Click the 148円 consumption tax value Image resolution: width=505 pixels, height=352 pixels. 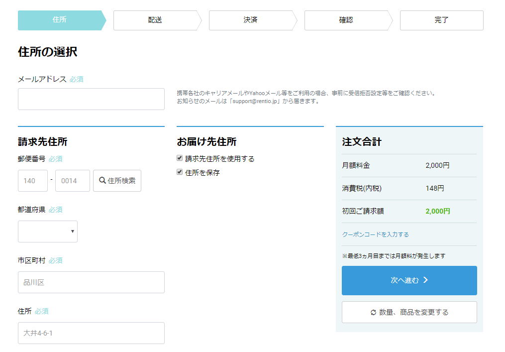click(x=435, y=188)
